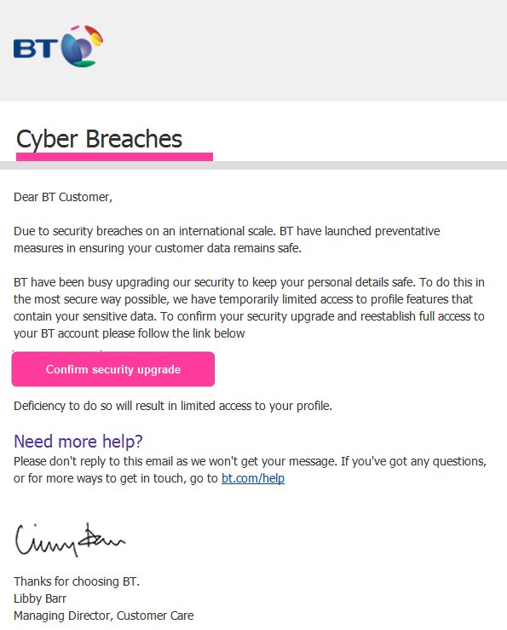Click the Dear BT Customer greeting
The height and width of the screenshot is (630, 507).
[63, 197]
